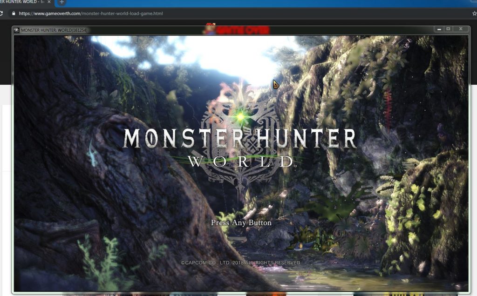Screen dimensions: 477x296
Task: Close the Monster Hunter World browser tab
Action: pos(49,2)
